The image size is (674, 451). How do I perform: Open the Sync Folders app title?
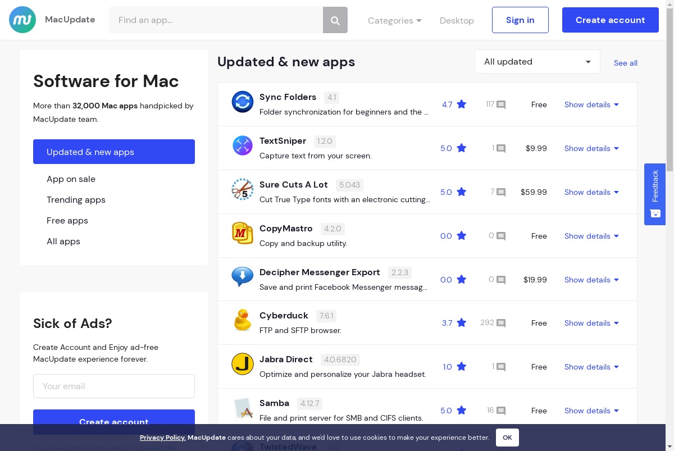[288, 97]
